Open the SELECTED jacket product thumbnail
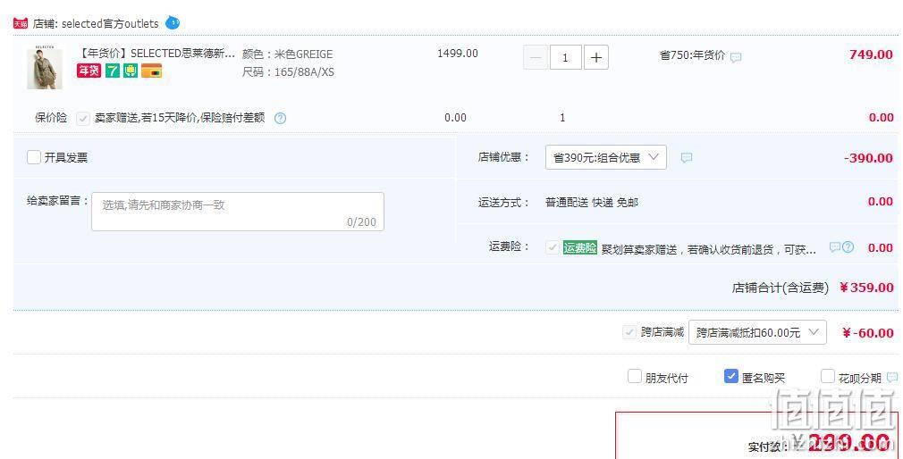The height and width of the screenshot is (459, 903). point(45,67)
